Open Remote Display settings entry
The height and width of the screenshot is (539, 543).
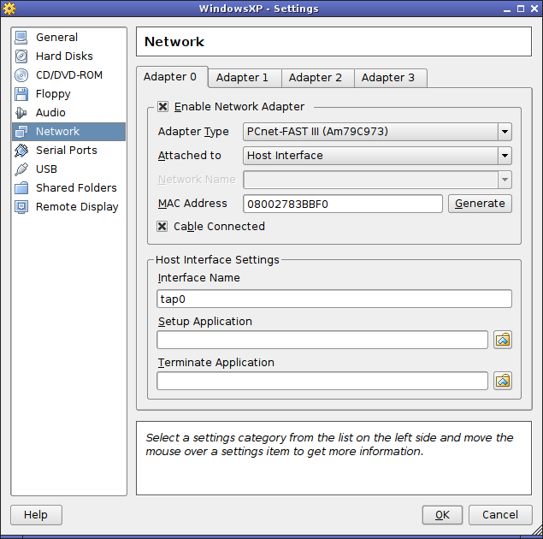77,207
